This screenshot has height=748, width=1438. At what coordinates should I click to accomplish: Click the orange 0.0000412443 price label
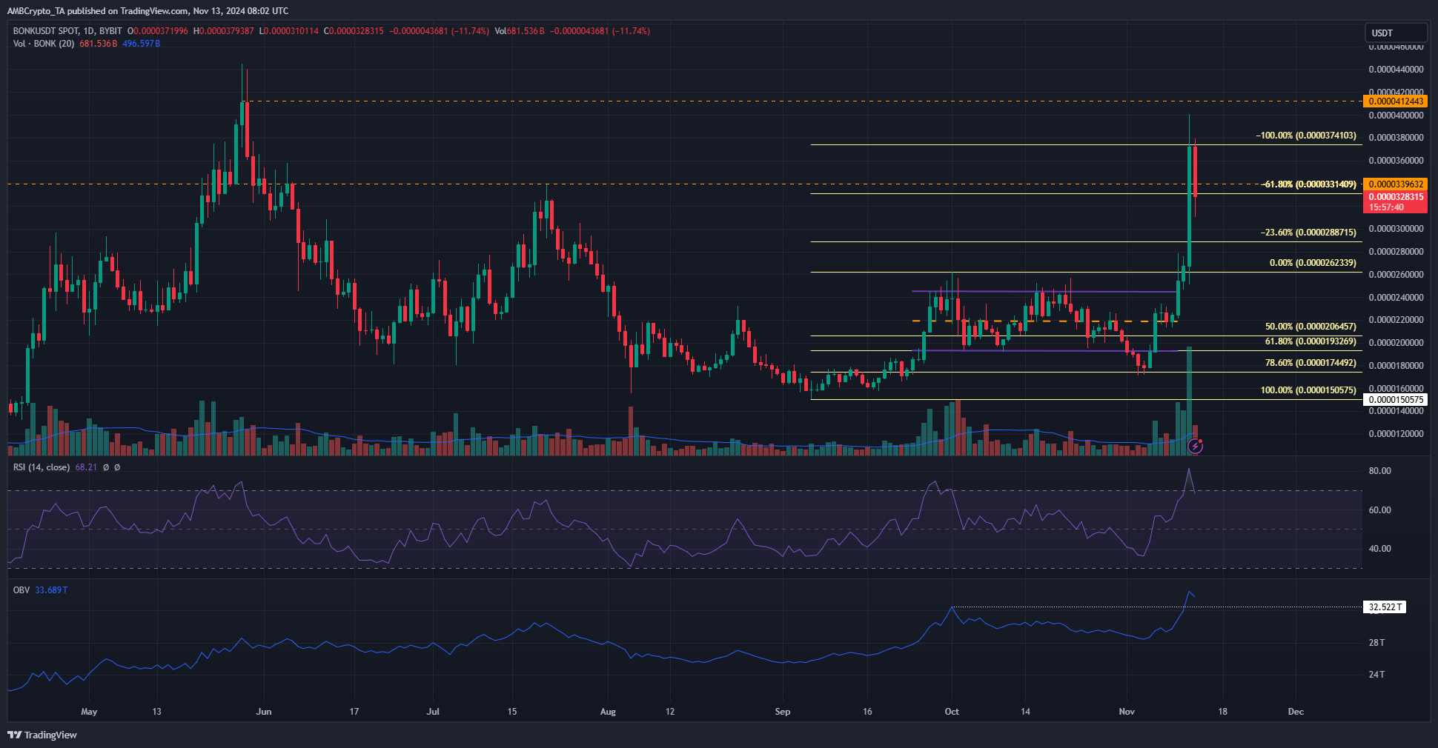pos(1395,101)
